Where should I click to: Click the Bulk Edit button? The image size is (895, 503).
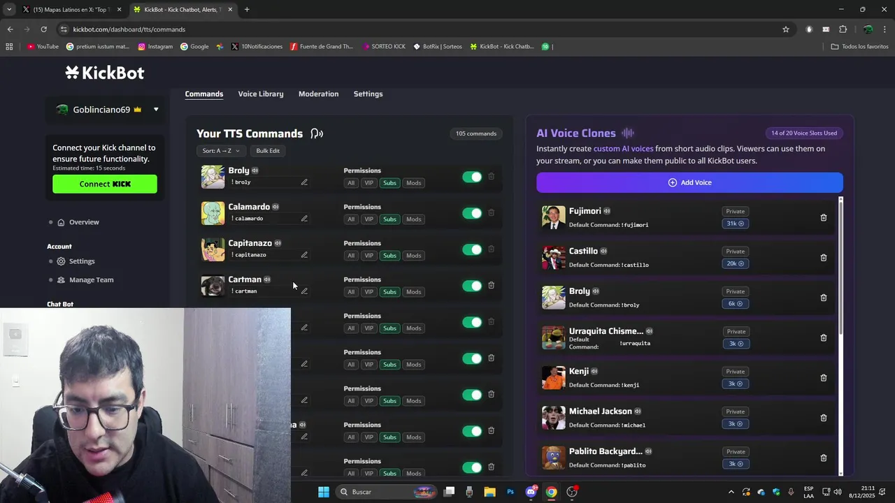(268, 151)
